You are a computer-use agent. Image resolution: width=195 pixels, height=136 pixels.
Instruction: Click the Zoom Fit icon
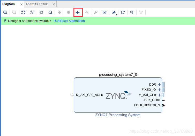[23, 12]
